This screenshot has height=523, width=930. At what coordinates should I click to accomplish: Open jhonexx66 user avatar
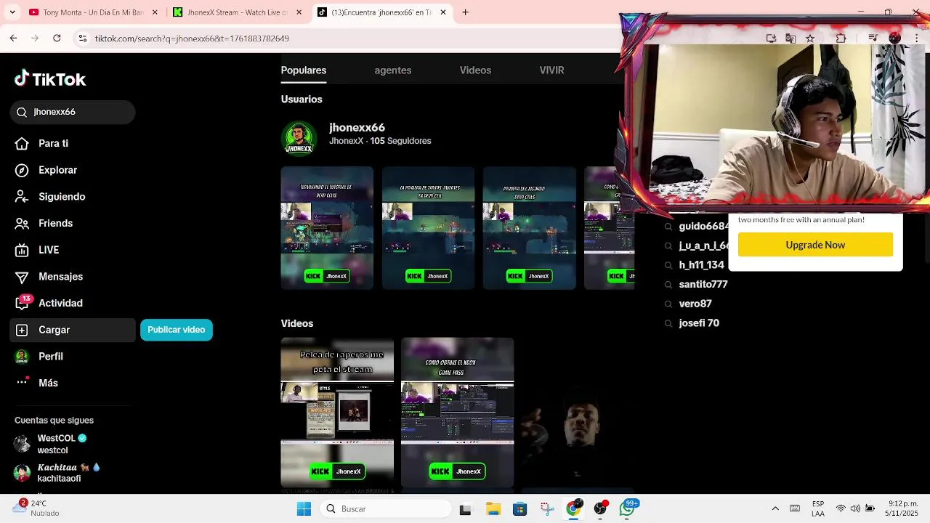click(299, 139)
